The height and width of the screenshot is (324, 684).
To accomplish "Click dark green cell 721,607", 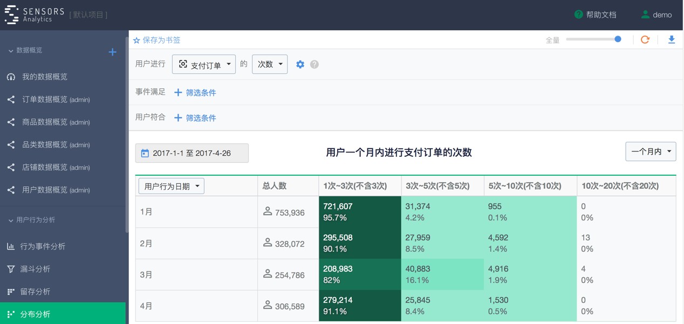I will (360, 212).
